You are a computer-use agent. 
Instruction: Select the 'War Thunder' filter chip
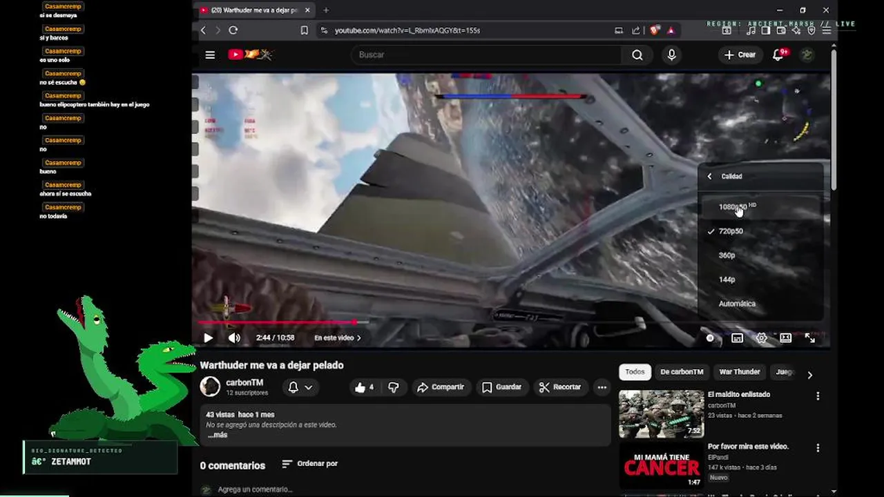pos(739,372)
